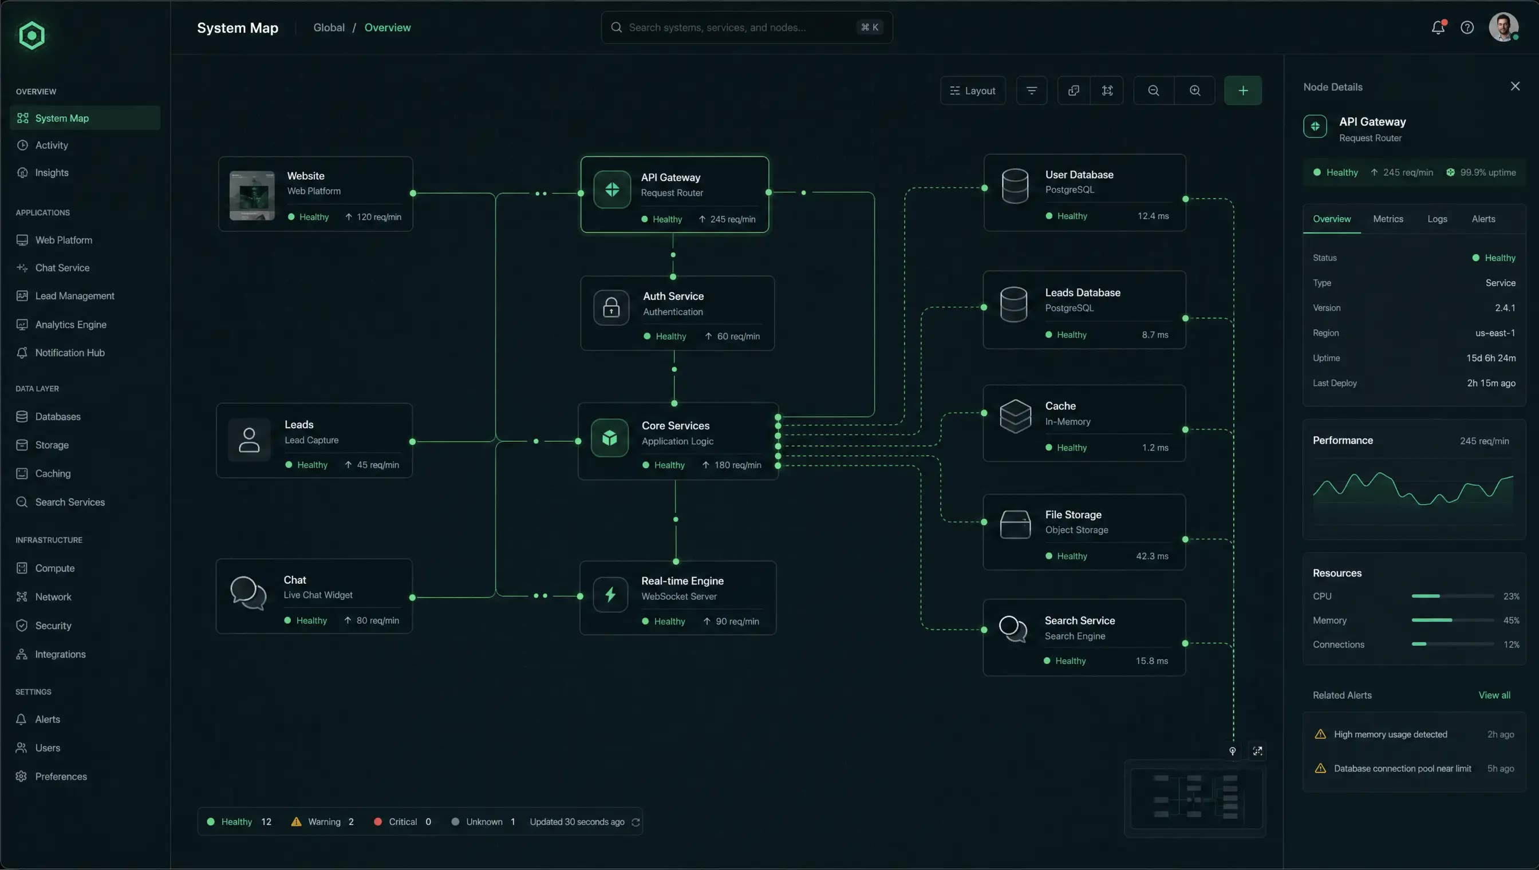Open notifications bell icon
The image size is (1539, 870).
coord(1438,27)
